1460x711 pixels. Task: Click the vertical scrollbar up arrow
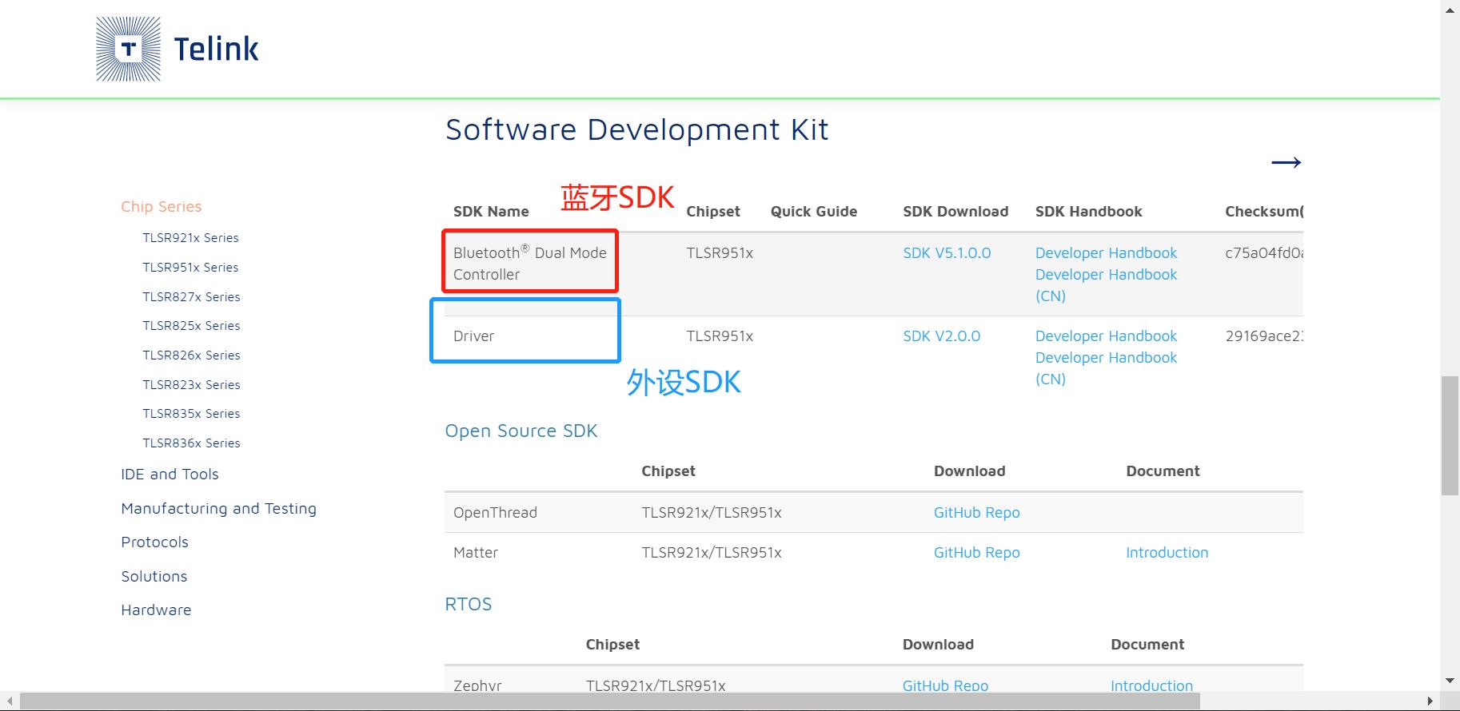(x=1450, y=9)
